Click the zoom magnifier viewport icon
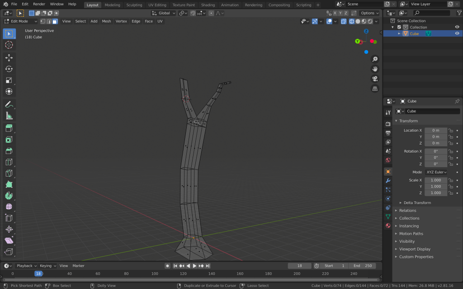Screen dimensions: 463x289 [x=375, y=59]
